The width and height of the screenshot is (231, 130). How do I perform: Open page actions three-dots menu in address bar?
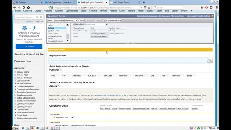coord(141,8)
